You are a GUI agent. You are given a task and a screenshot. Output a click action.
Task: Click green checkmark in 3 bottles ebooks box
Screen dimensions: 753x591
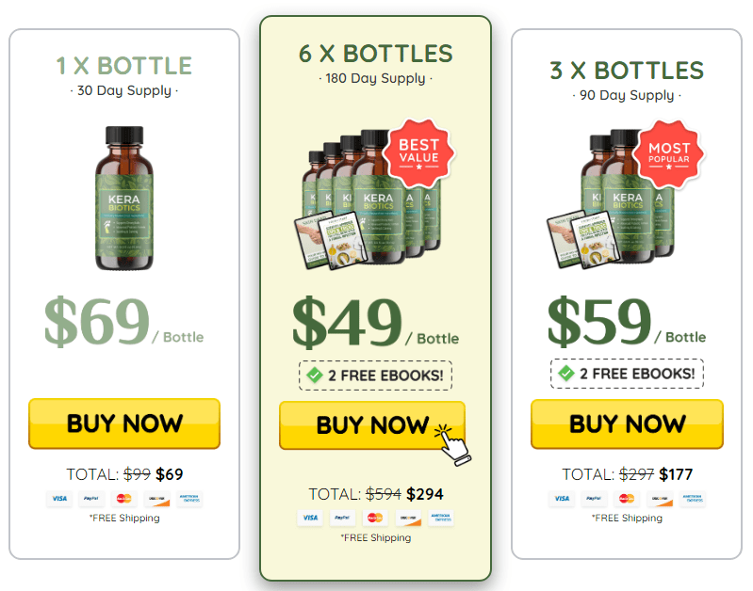click(x=566, y=374)
